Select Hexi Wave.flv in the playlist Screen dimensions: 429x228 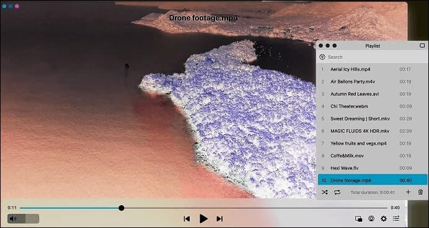tap(372, 168)
